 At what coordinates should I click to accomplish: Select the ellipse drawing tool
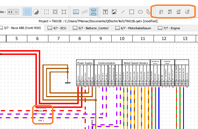point(140,12)
